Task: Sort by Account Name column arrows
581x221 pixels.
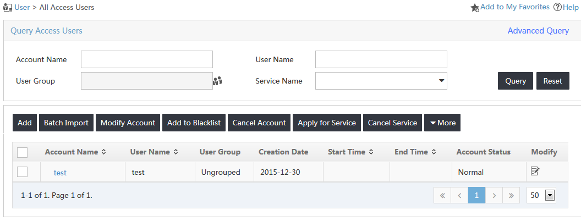Action: 104,152
